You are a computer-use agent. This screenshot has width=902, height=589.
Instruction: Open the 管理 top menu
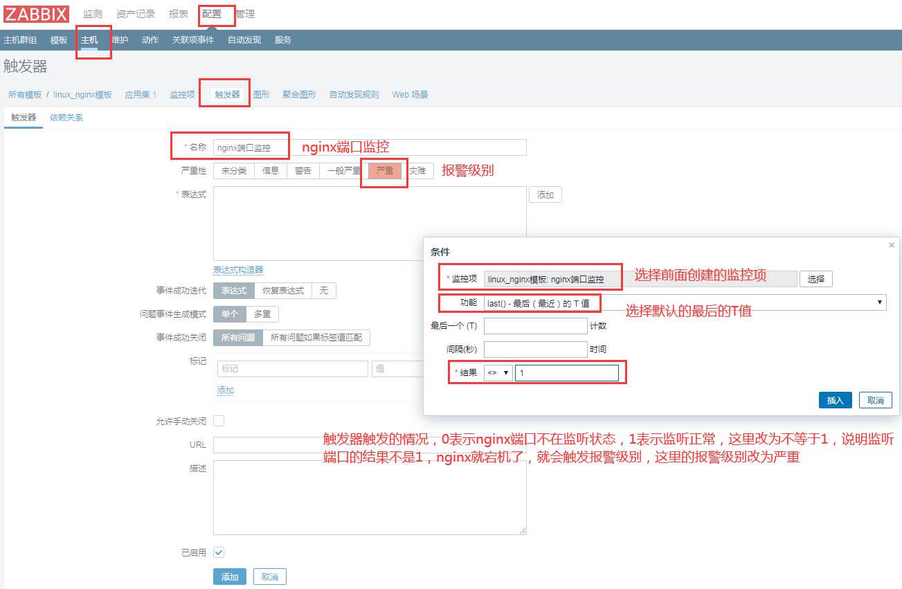pyautogui.click(x=245, y=14)
